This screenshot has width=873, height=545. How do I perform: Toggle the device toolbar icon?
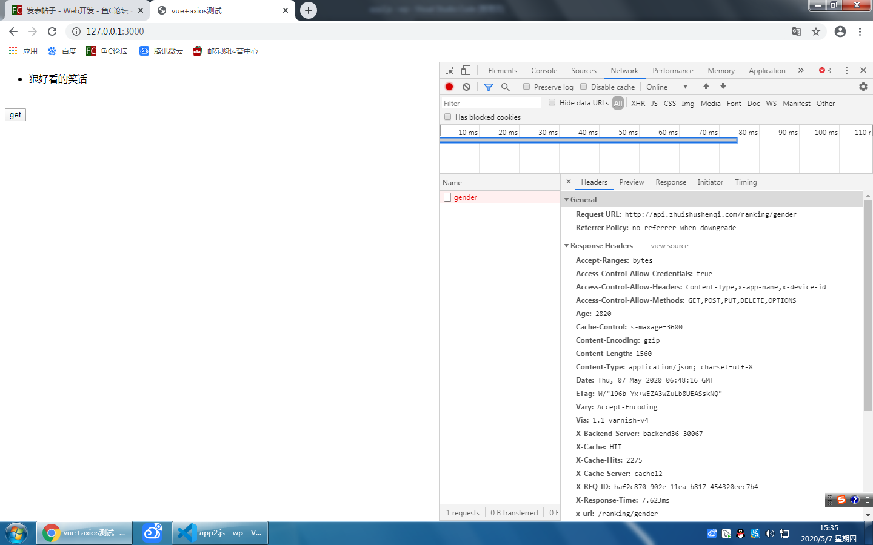click(466, 70)
